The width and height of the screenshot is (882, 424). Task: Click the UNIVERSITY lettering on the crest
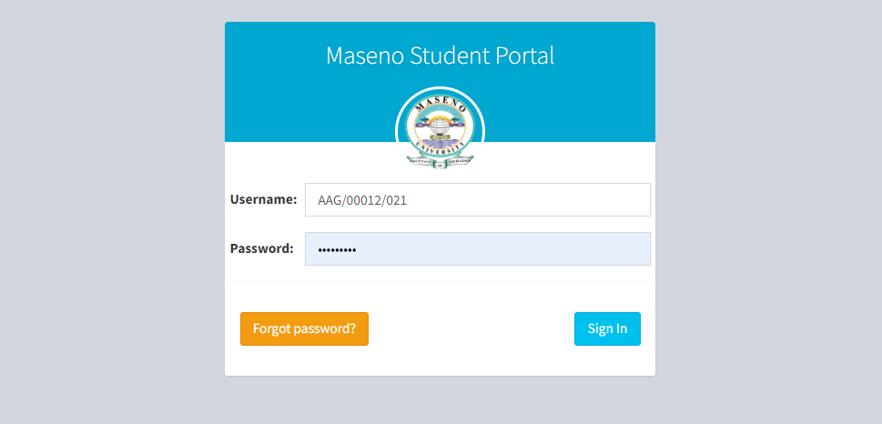440,149
